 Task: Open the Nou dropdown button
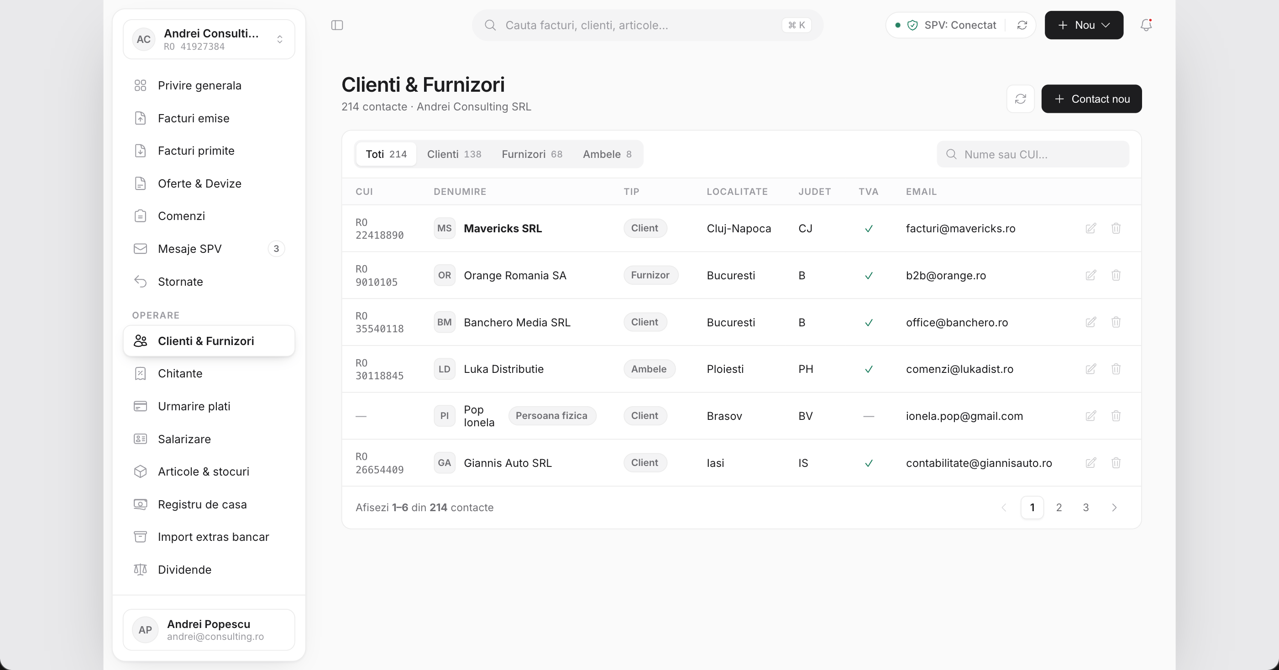(x=1083, y=25)
